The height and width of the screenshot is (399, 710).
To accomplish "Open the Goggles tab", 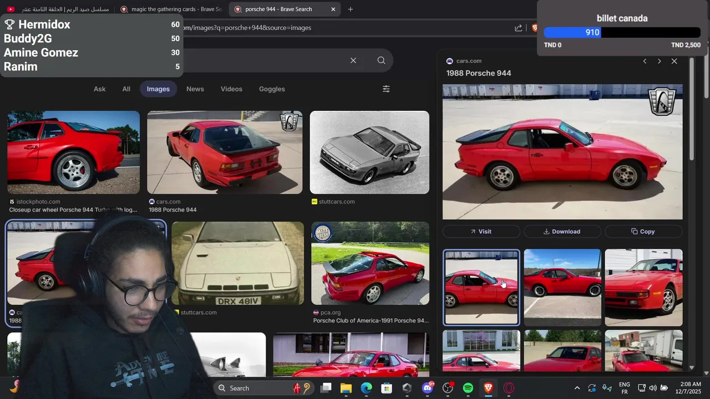I will (272, 89).
